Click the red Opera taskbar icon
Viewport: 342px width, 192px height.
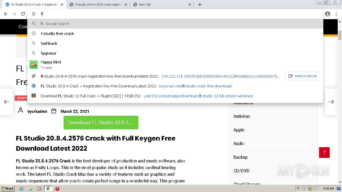57,189
